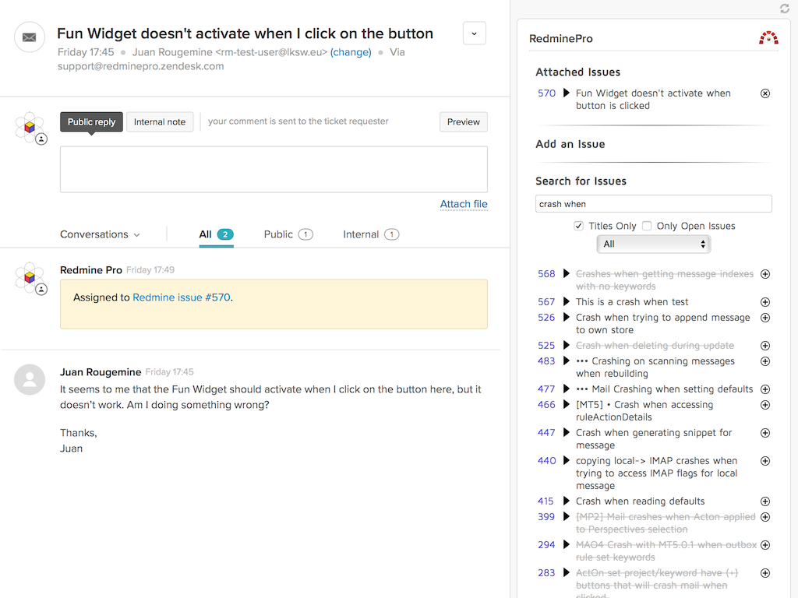Click the Redmine Pro avatar in the thread
The height and width of the screenshot is (598, 798).
29,278
